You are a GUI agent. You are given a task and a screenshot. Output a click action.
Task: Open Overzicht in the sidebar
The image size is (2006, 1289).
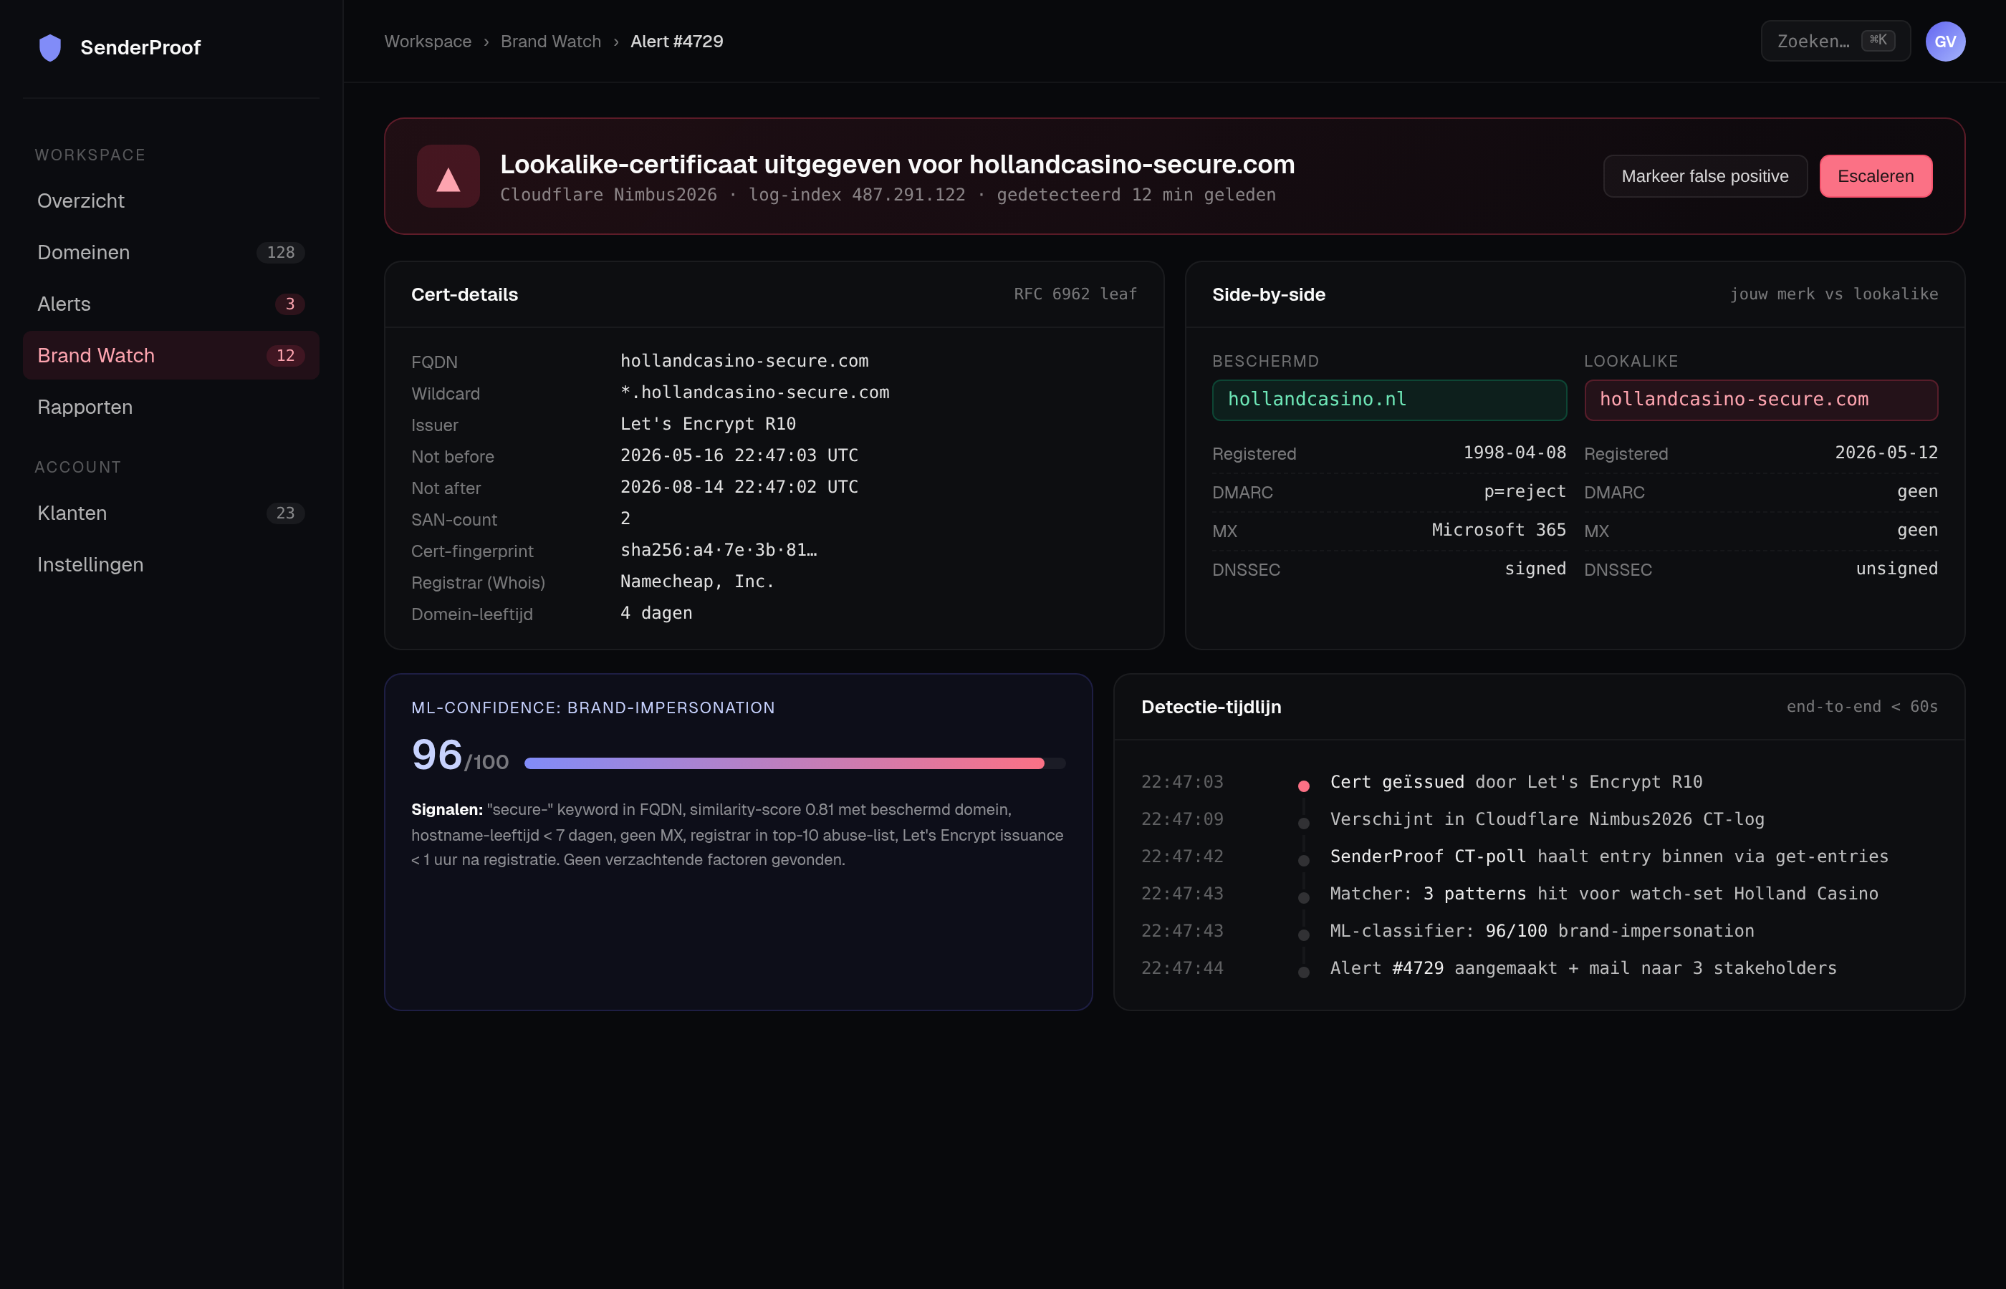[x=171, y=201]
